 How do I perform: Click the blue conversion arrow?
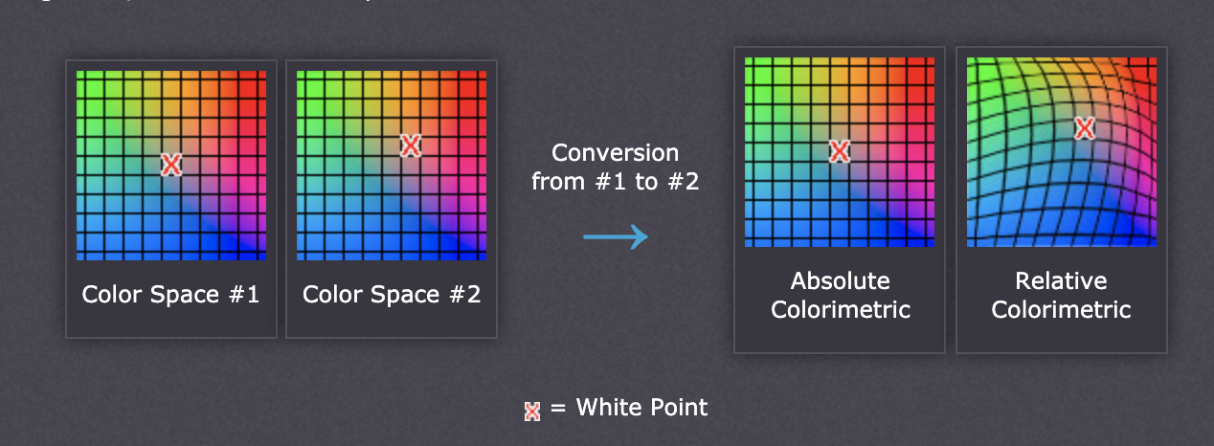[616, 237]
